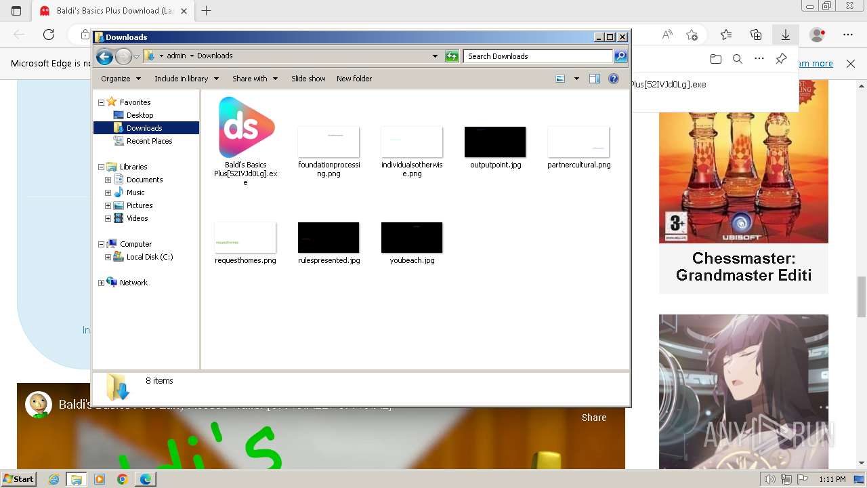This screenshot has width=867, height=488.
Task: Click the Change your view icon
Action: [x=560, y=79]
